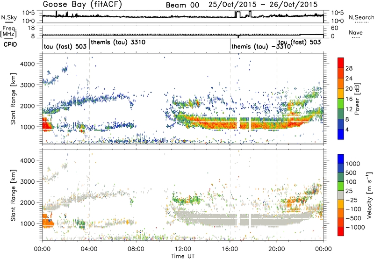
Task: Click the '24' label on Power colorbar
Action: (349, 79)
